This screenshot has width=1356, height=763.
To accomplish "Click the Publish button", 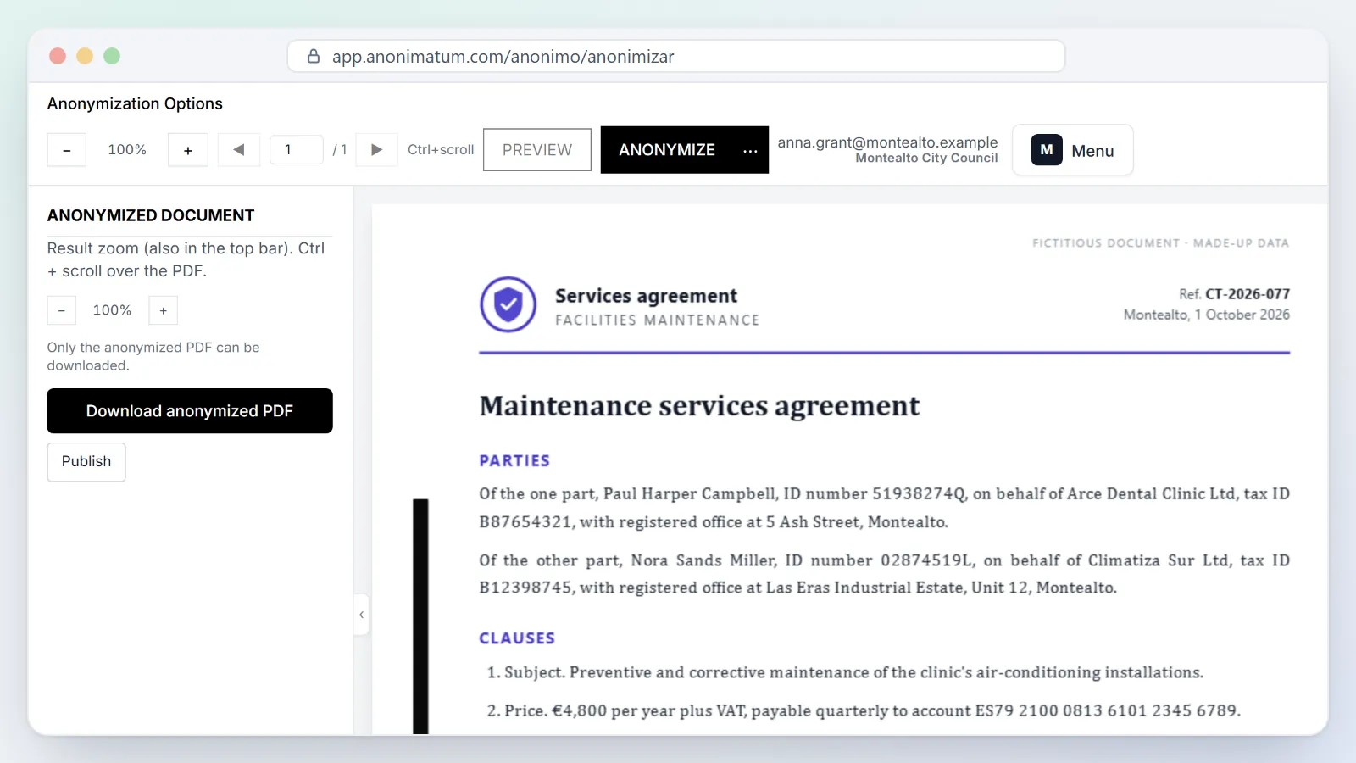I will 86,462.
